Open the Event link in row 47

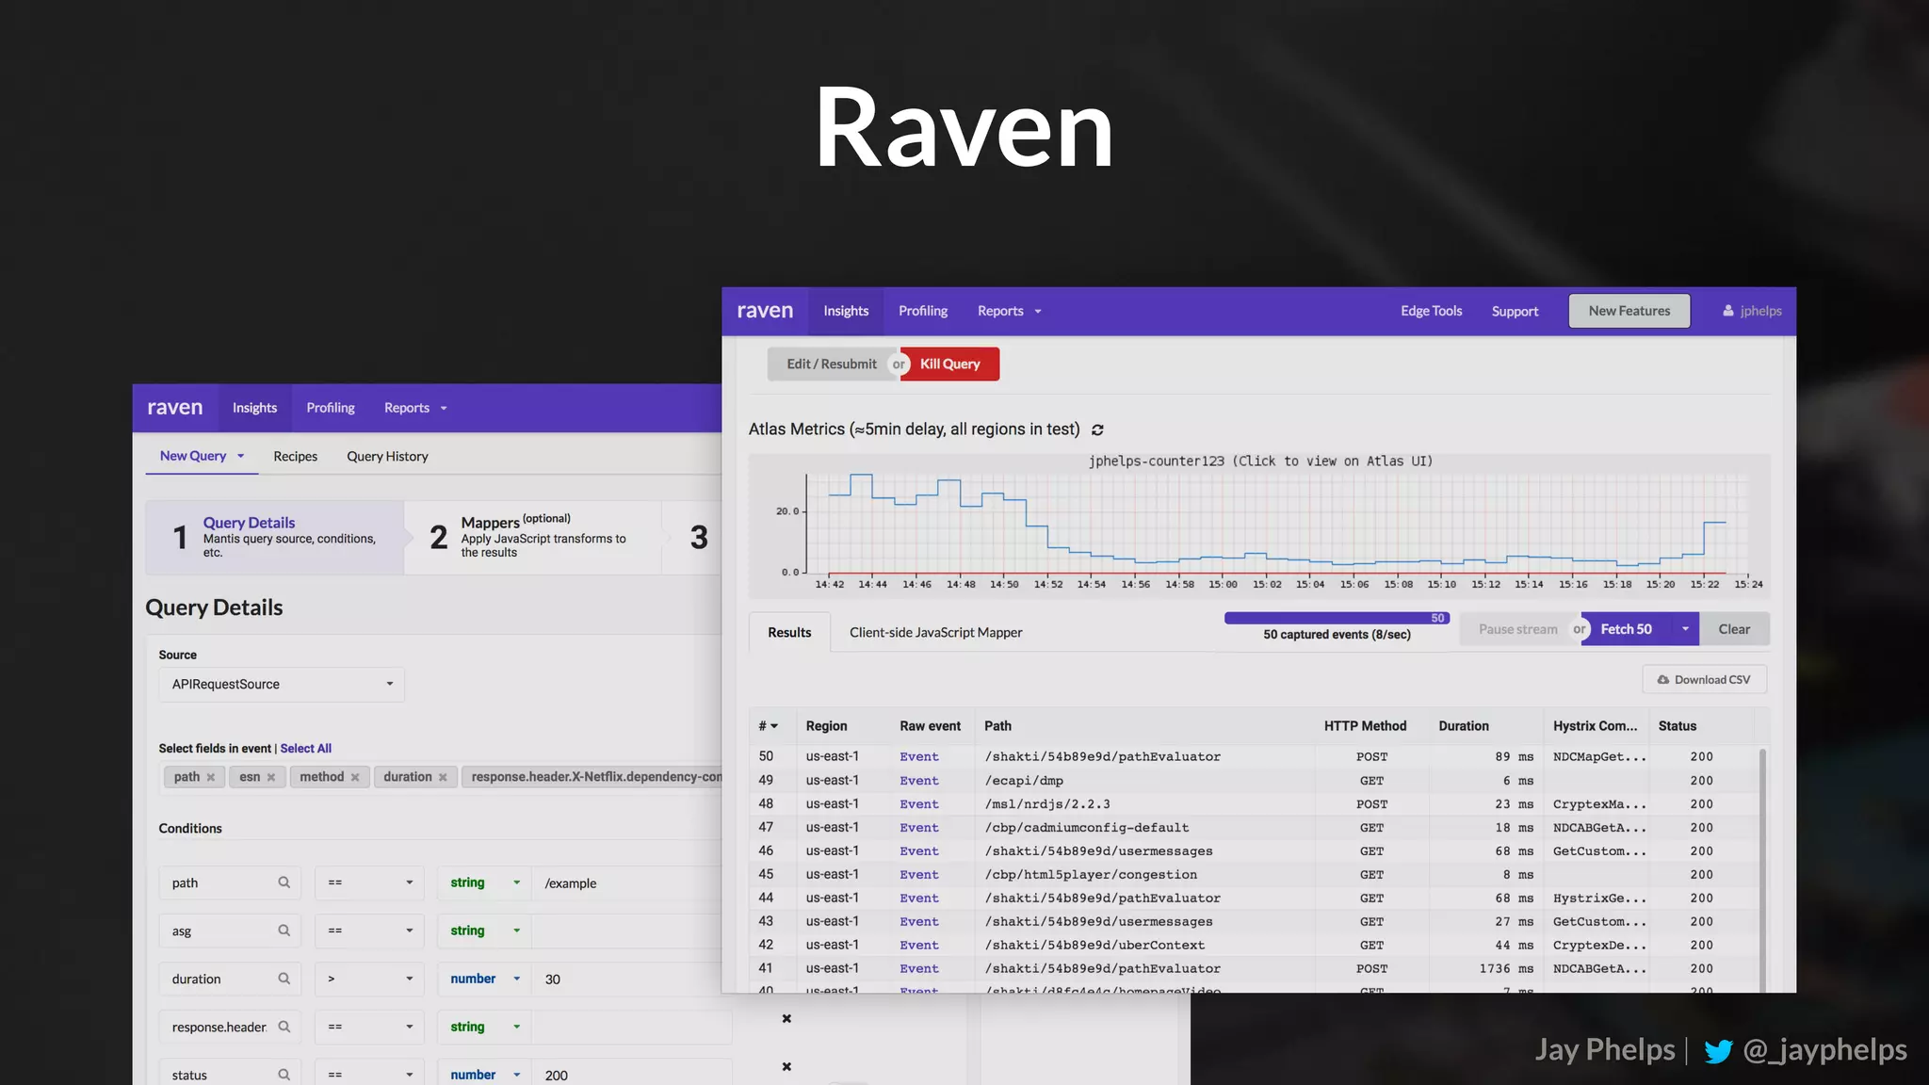pos(918,827)
